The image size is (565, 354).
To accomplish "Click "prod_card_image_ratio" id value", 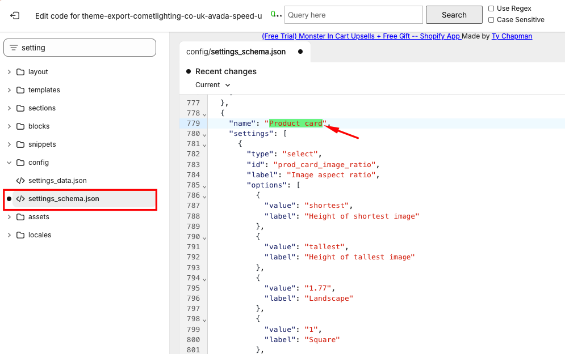I will 324,165.
